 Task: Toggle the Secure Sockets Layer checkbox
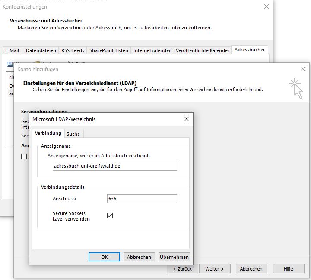pyautogui.click(x=110, y=216)
